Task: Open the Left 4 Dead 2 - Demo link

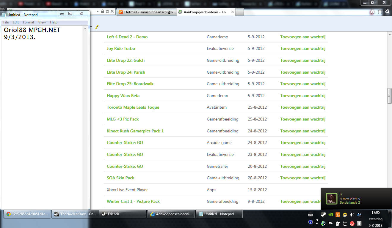Action: click(127, 37)
